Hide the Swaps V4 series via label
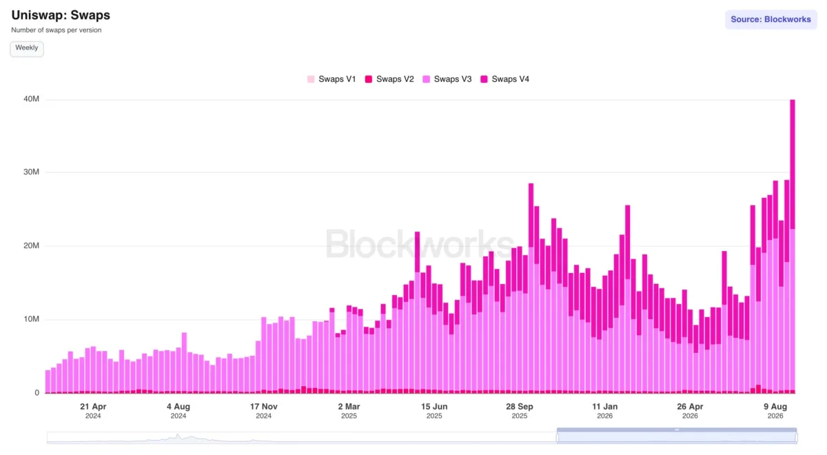The image size is (827, 455). coord(511,79)
